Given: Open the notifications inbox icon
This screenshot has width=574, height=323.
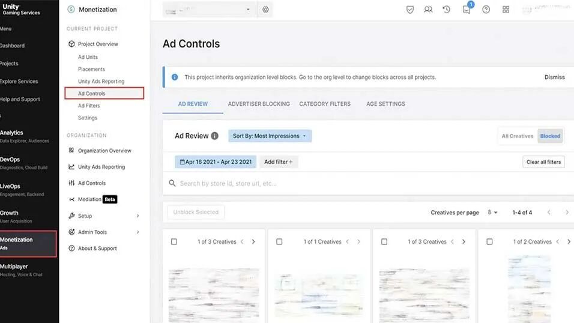Looking at the screenshot, I should tap(467, 10).
